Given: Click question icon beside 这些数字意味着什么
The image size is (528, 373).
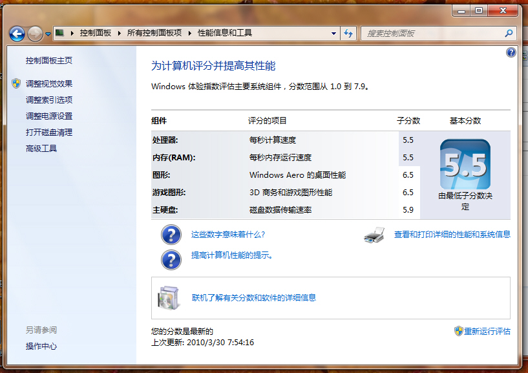Looking at the screenshot, I should tap(171, 235).
